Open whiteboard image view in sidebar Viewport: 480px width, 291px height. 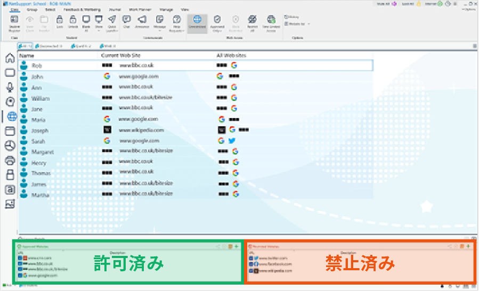tap(10, 204)
